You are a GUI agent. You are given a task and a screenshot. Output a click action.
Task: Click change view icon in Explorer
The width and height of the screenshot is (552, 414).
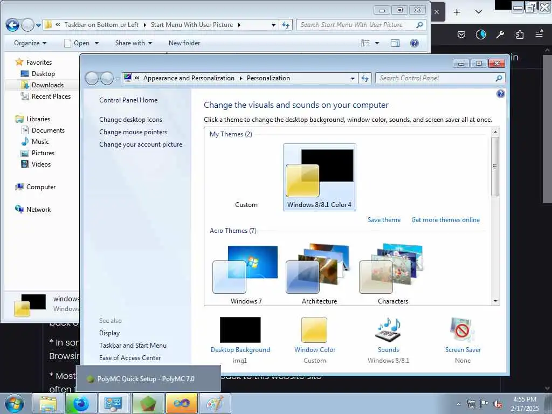point(365,43)
